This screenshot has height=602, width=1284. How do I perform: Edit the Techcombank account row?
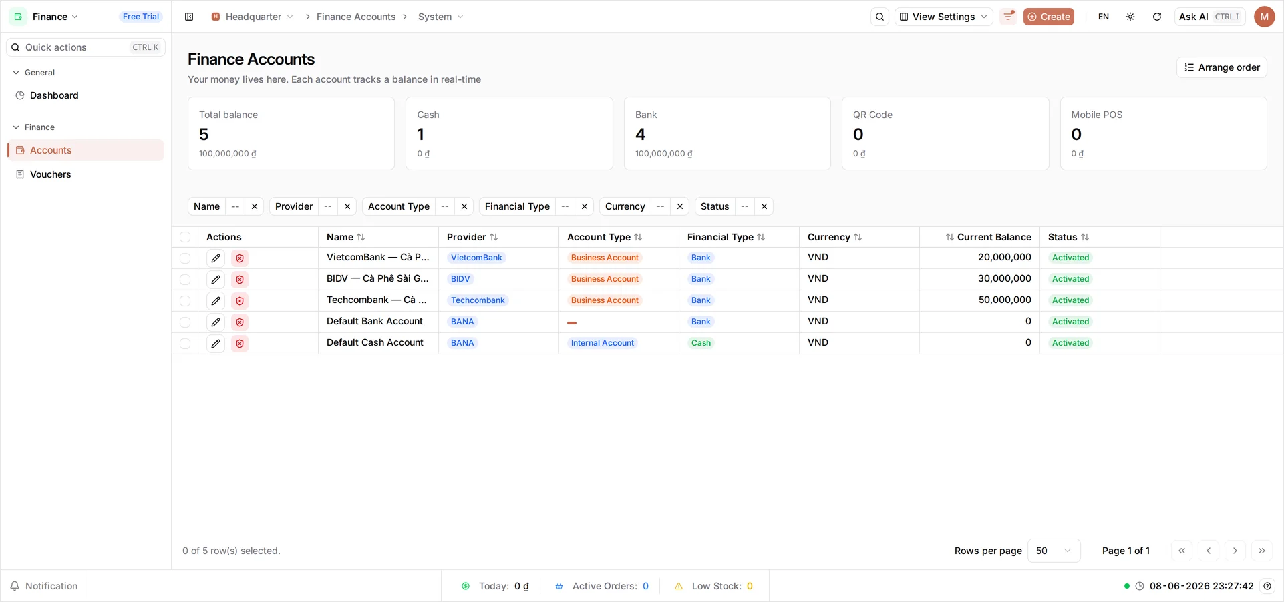[216, 301]
